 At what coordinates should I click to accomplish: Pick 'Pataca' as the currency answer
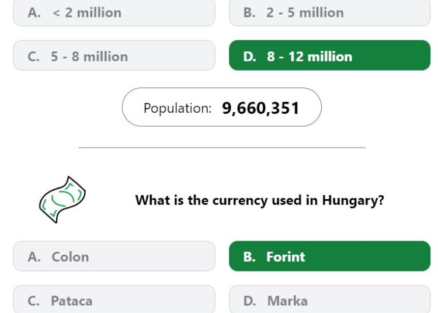pyautogui.click(x=114, y=300)
